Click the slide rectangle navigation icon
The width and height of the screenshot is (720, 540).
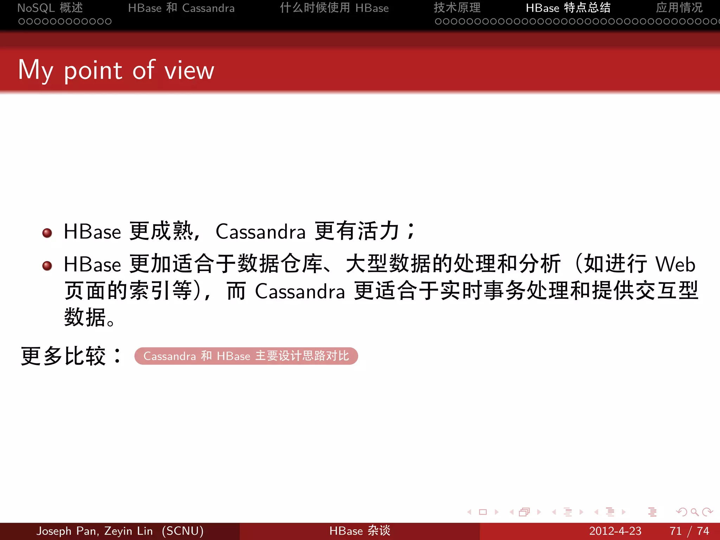click(x=483, y=512)
